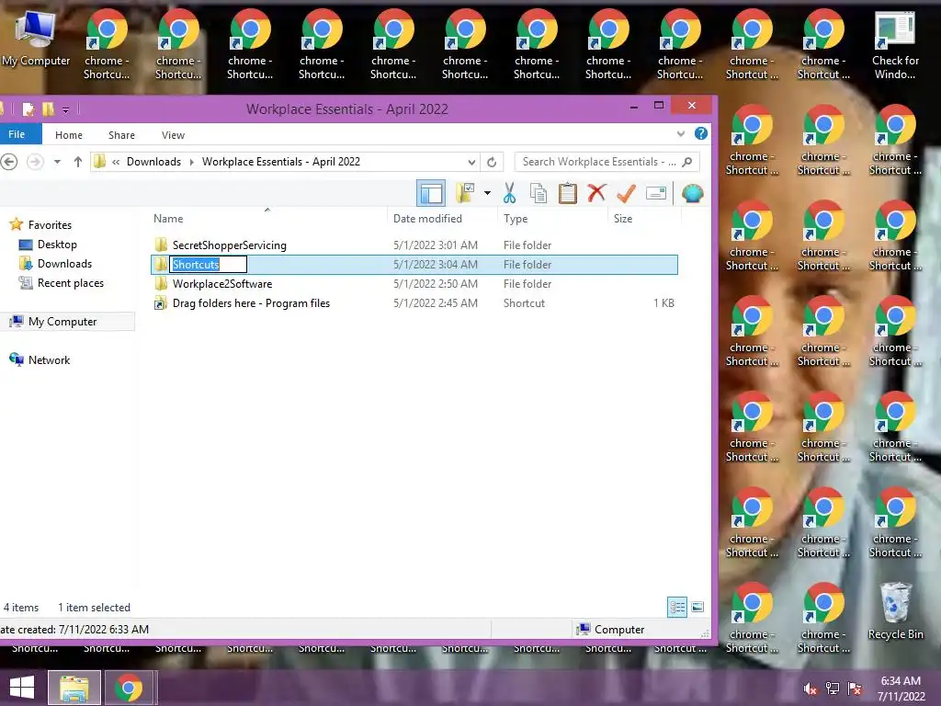Click the muted volume tray icon
The width and height of the screenshot is (941, 706).
[x=811, y=689]
